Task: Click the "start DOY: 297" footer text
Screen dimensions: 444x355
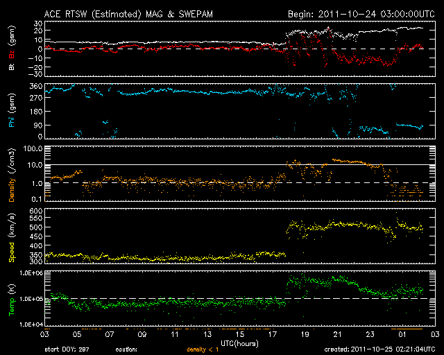Action: pyautogui.click(x=67, y=349)
